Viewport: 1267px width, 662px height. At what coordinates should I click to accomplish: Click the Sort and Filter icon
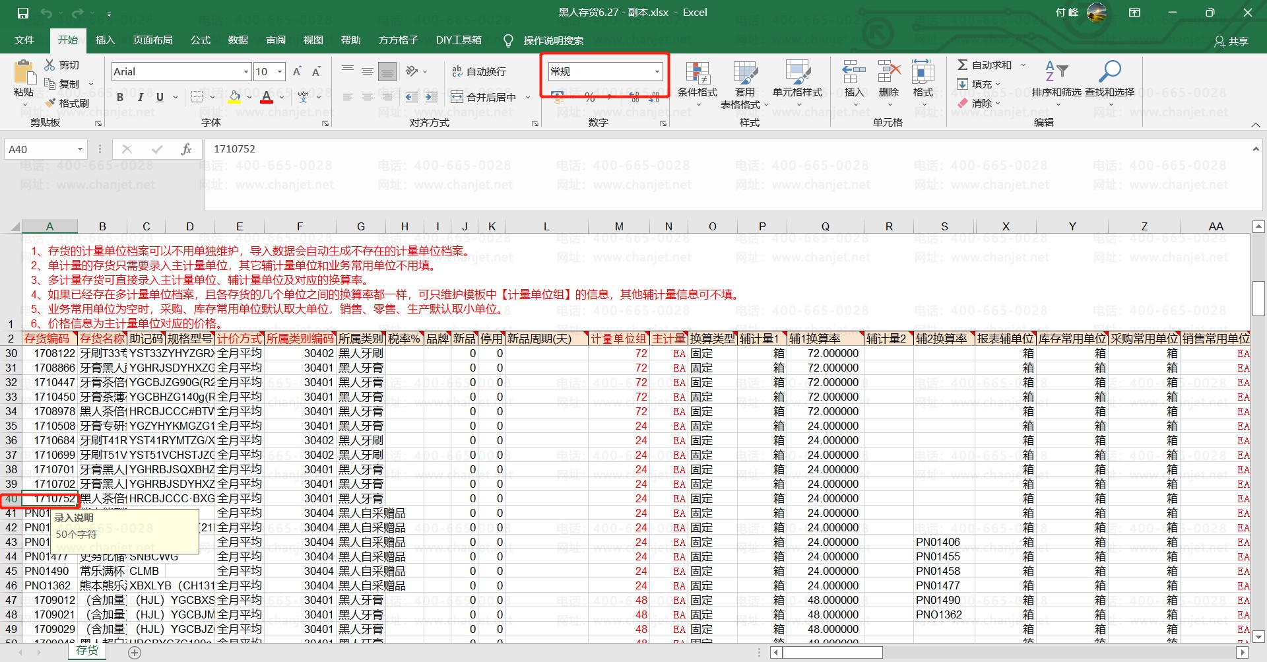[x=1056, y=71]
